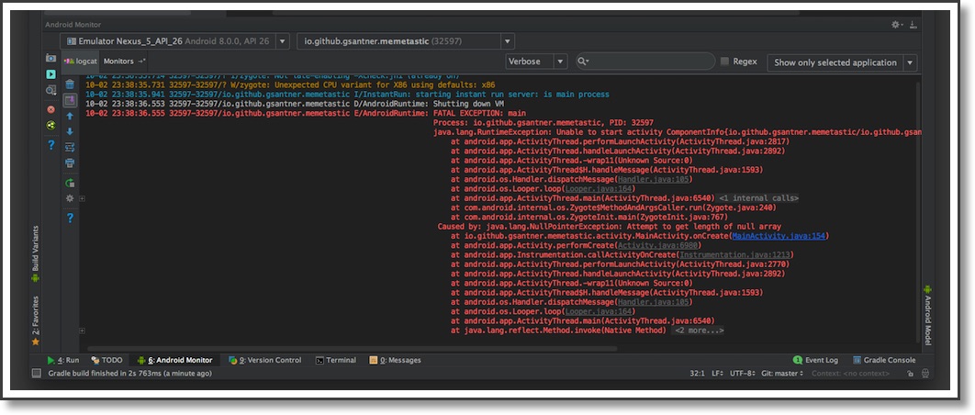Switch to the Monitors tab
The image size is (975, 415).
119,61
